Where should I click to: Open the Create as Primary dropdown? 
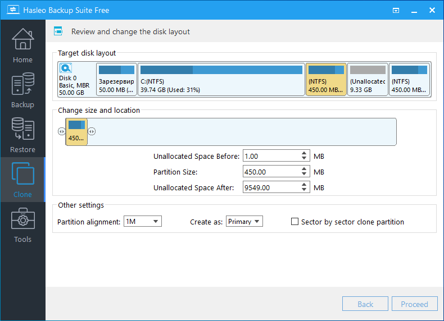coord(244,221)
